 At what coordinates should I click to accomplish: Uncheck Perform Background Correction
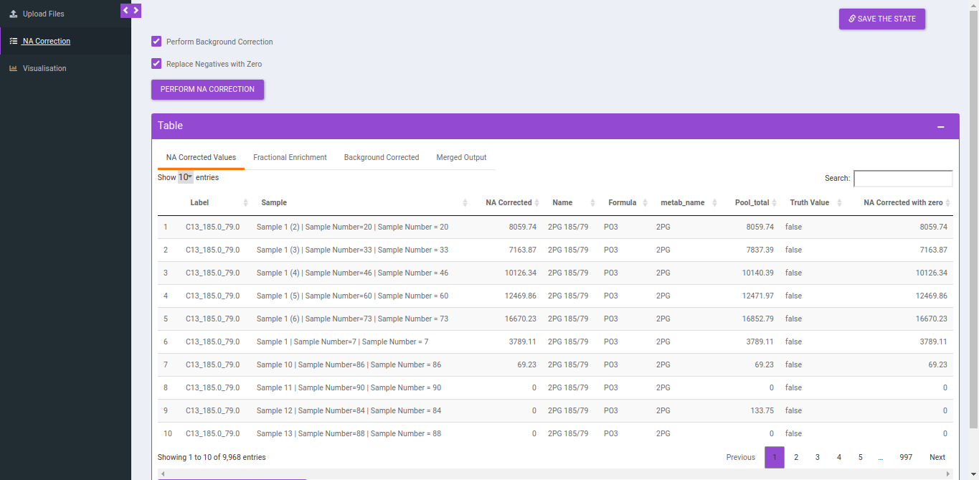[156, 42]
